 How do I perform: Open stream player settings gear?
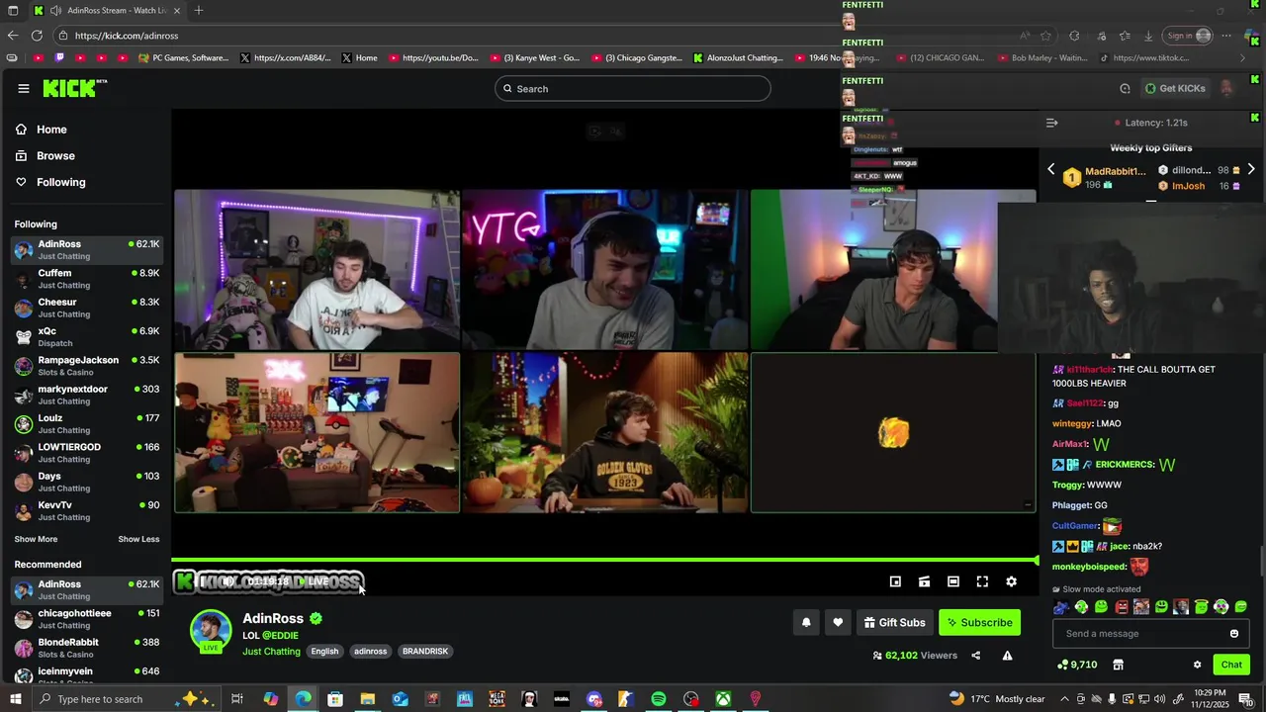tap(1011, 581)
